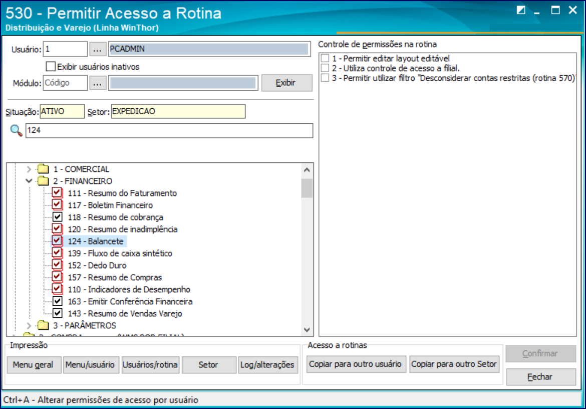The height and width of the screenshot is (409, 586).
Task: Expand the 3 - PARÂMETROS tree node
Action: pos(29,325)
